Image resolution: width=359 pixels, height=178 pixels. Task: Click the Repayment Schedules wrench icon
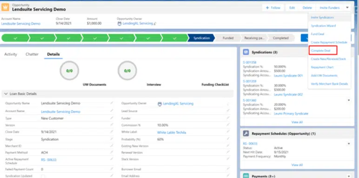tap(246, 133)
